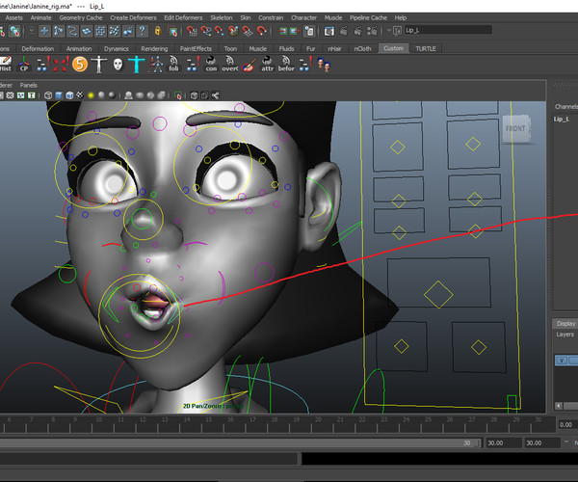Click the 'con' shelf script icon
The width and height of the screenshot is (578, 482).
click(210, 65)
